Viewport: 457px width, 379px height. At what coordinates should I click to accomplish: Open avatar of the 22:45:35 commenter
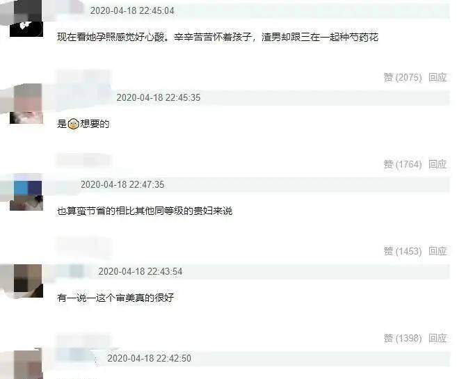pos(26,104)
